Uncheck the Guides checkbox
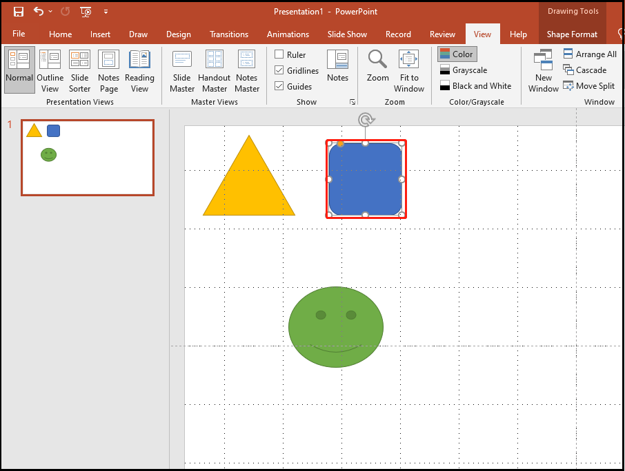Image resolution: width=625 pixels, height=471 pixels. point(279,86)
